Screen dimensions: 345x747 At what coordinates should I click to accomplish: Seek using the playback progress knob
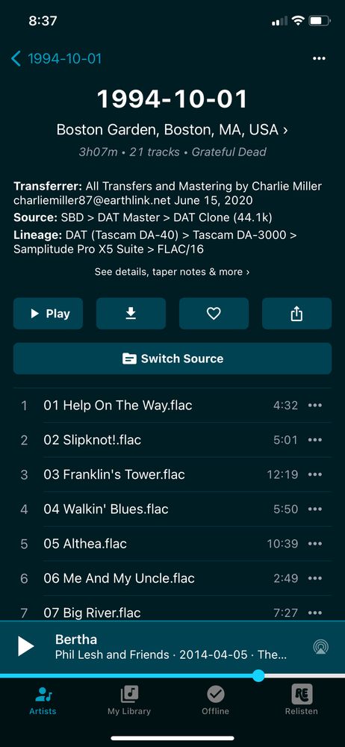click(258, 675)
